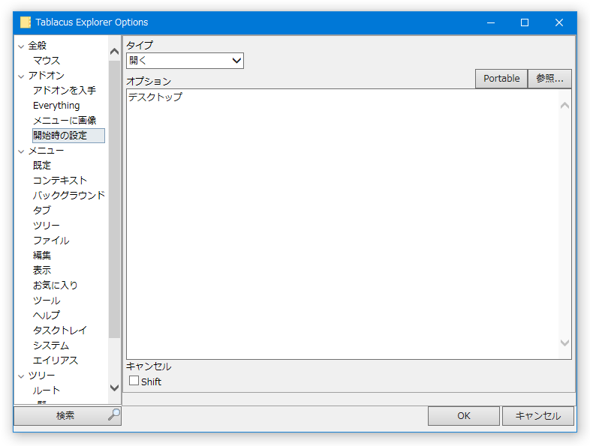The height and width of the screenshot is (446, 590).
Task: Select ヘルプ in the tree
Action: [x=47, y=316]
